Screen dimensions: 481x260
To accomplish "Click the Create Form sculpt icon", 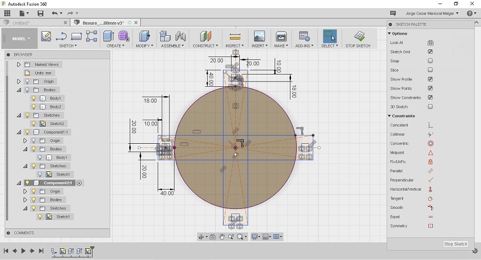I will pyautogui.click(x=124, y=36).
